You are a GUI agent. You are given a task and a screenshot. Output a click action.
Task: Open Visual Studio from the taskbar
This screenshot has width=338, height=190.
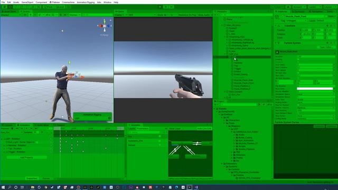pos(196,187)
